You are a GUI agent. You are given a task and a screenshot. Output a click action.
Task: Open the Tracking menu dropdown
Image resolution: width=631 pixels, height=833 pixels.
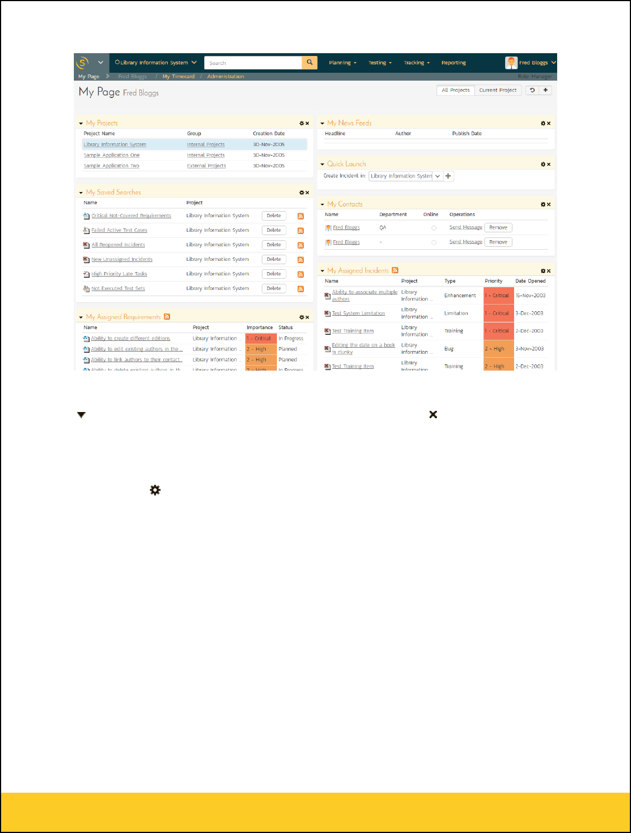[x=417, y=63]
